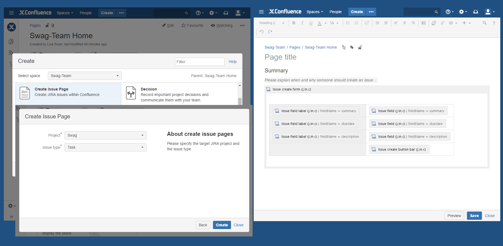The width and height of the screenshot is (503, 246).
Task: Indent the current paragraph
Action: pos(386,23)
